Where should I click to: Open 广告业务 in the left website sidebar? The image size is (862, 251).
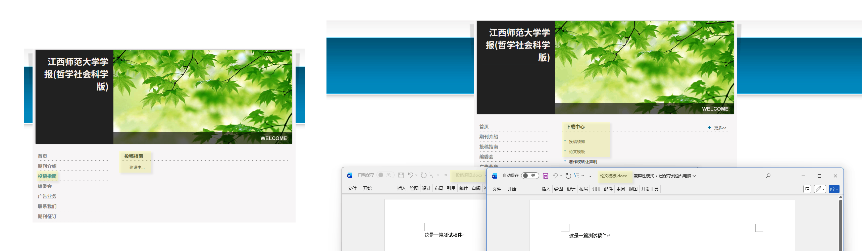pyautogui.click(x=47, y=196)
